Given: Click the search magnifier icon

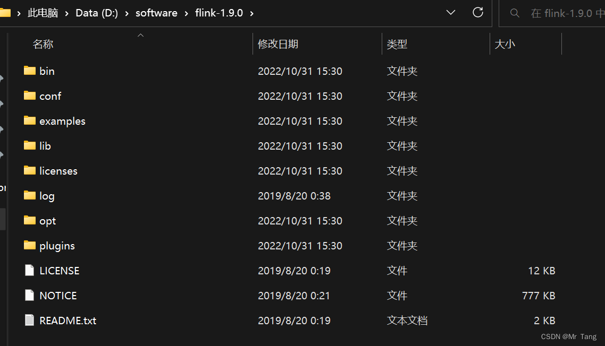Looking at the screenshot, I should pos(514,13).
